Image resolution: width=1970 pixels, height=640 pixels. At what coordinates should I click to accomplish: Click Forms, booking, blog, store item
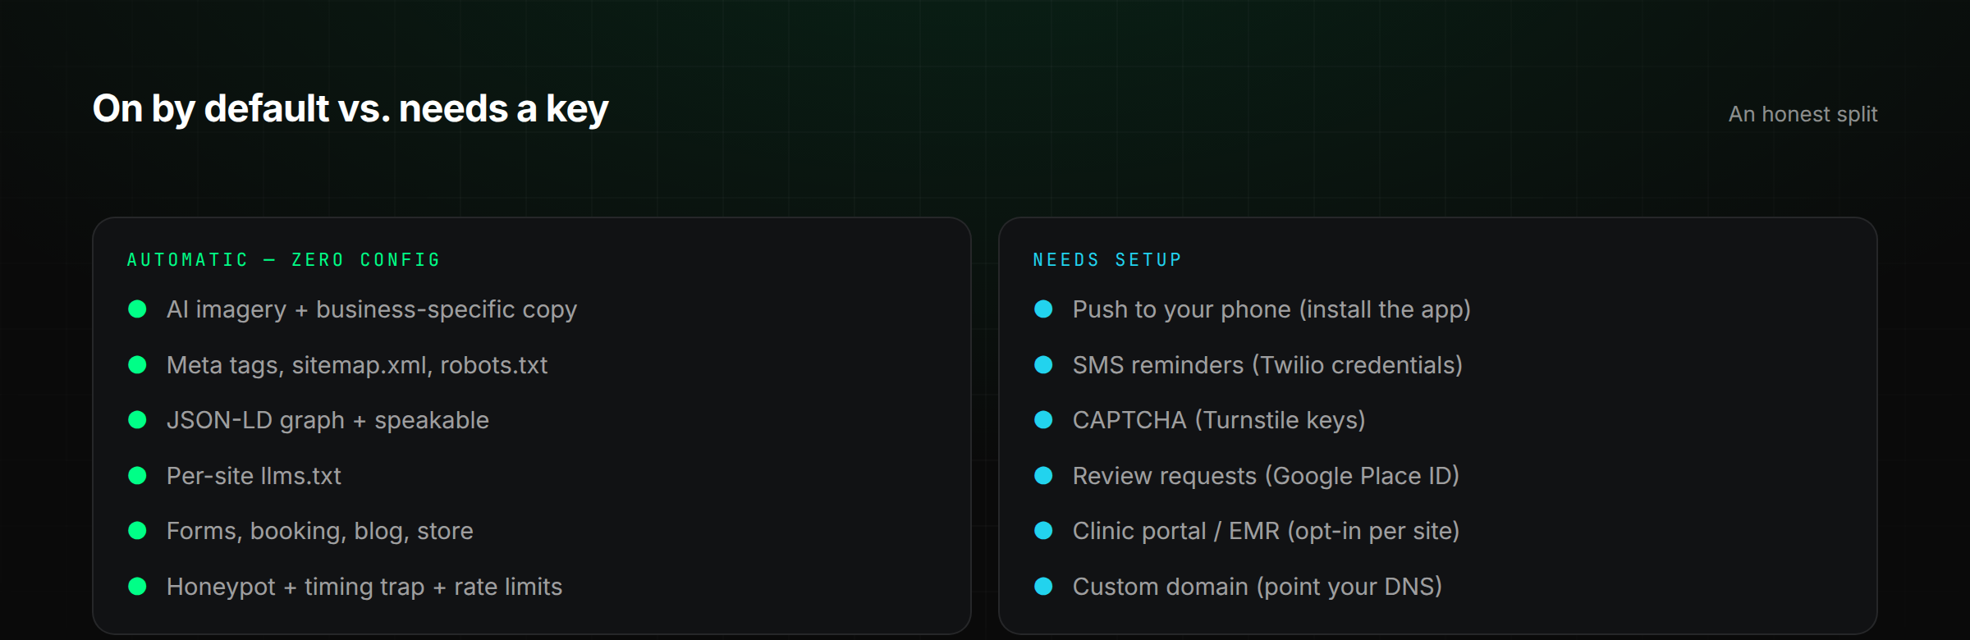click(320, 531)
